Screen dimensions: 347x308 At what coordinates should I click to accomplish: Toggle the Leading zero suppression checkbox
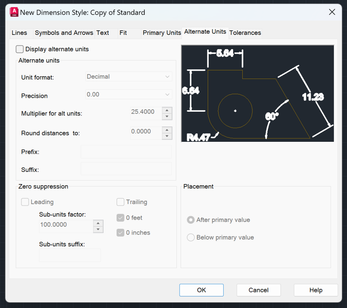click(25, 202)
